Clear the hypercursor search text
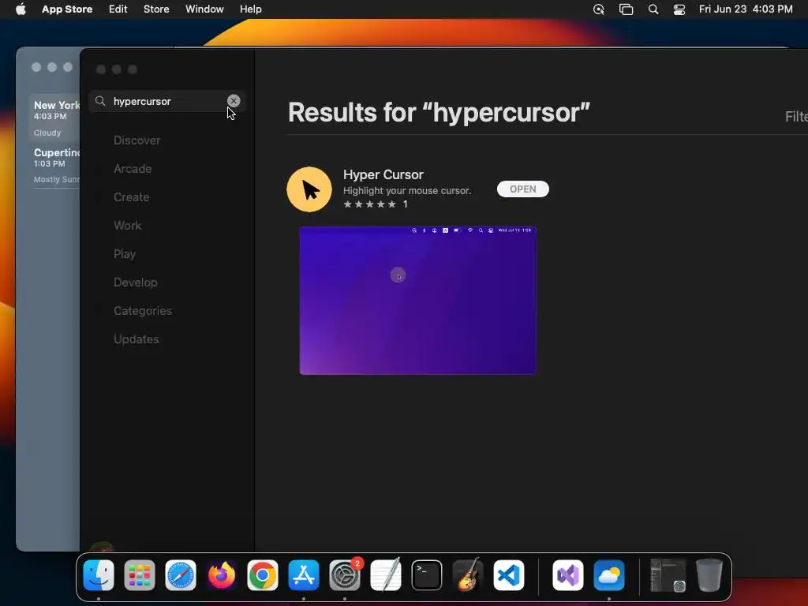This screenshot has width=808, height=606. pyautogui.click(x=234, y=101)
